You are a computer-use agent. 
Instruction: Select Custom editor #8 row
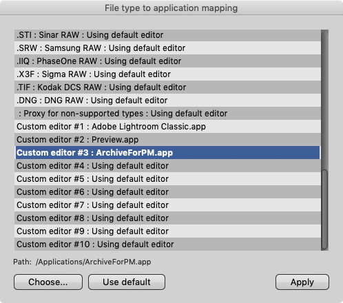click(167, 218)
